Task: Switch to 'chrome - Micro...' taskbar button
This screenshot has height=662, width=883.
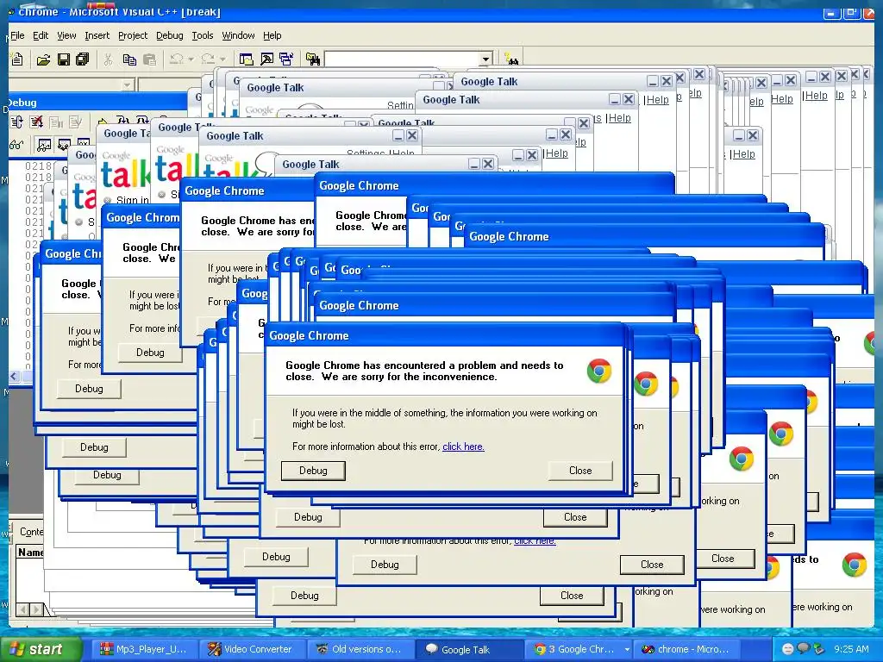Action: pos(688,650)
